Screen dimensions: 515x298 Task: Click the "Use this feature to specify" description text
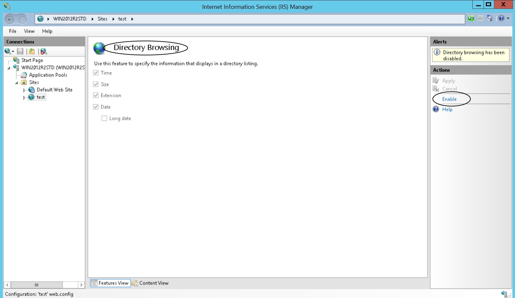click(176, 64)
